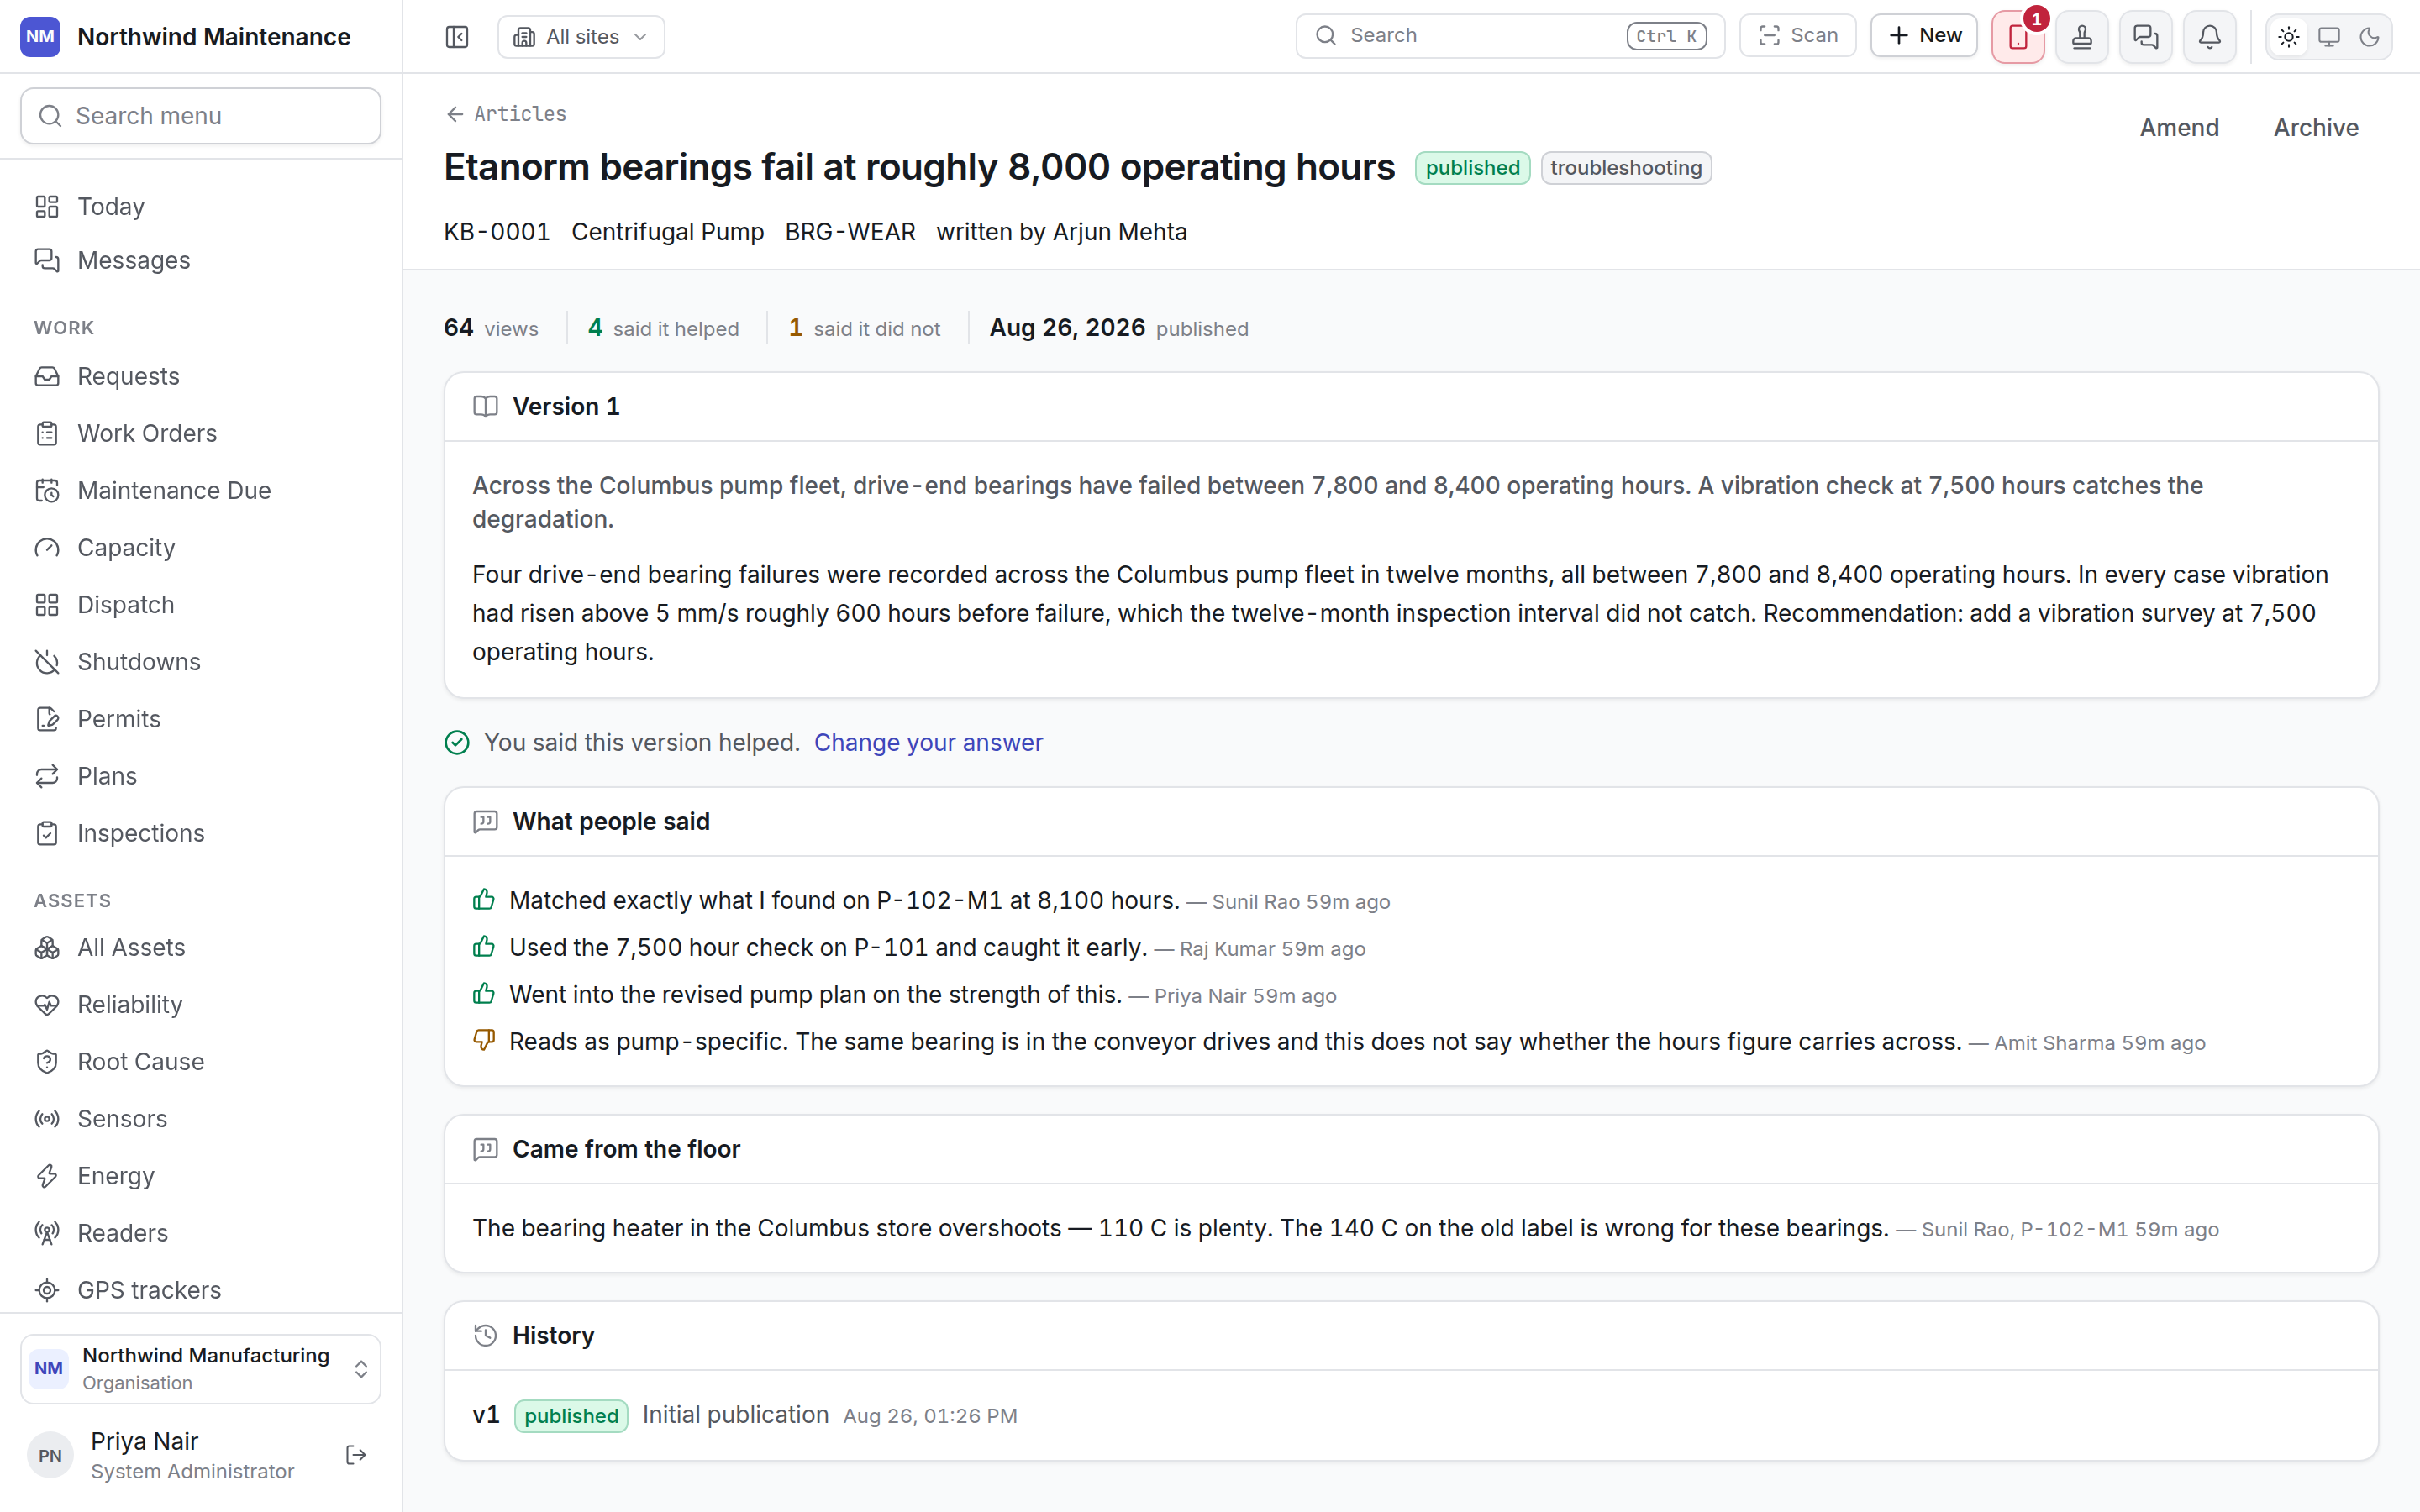
Task: Open Requests in sidebar
Action: tap(201, 376)
